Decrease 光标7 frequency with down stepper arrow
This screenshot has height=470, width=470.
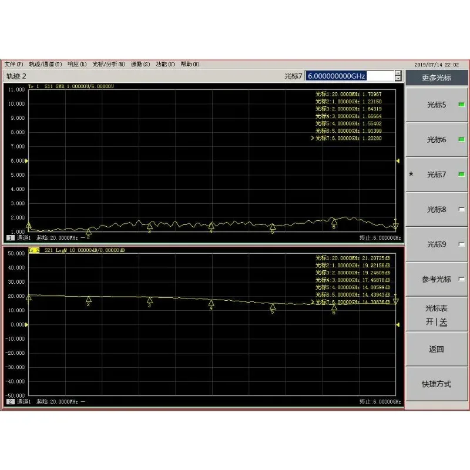click(398, 79)
